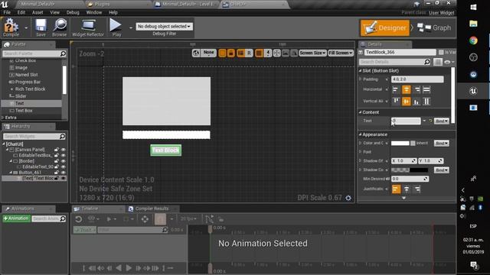The height and width of the screenshot is (275, 490).
Task: Select Progress Bar in the Palette
Action: (28, 82)
